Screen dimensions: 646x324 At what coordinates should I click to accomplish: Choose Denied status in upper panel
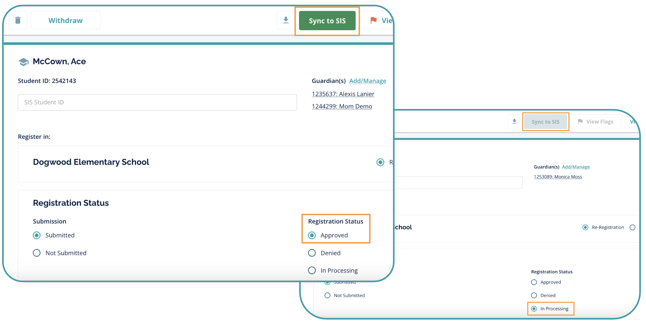(312, 253)
